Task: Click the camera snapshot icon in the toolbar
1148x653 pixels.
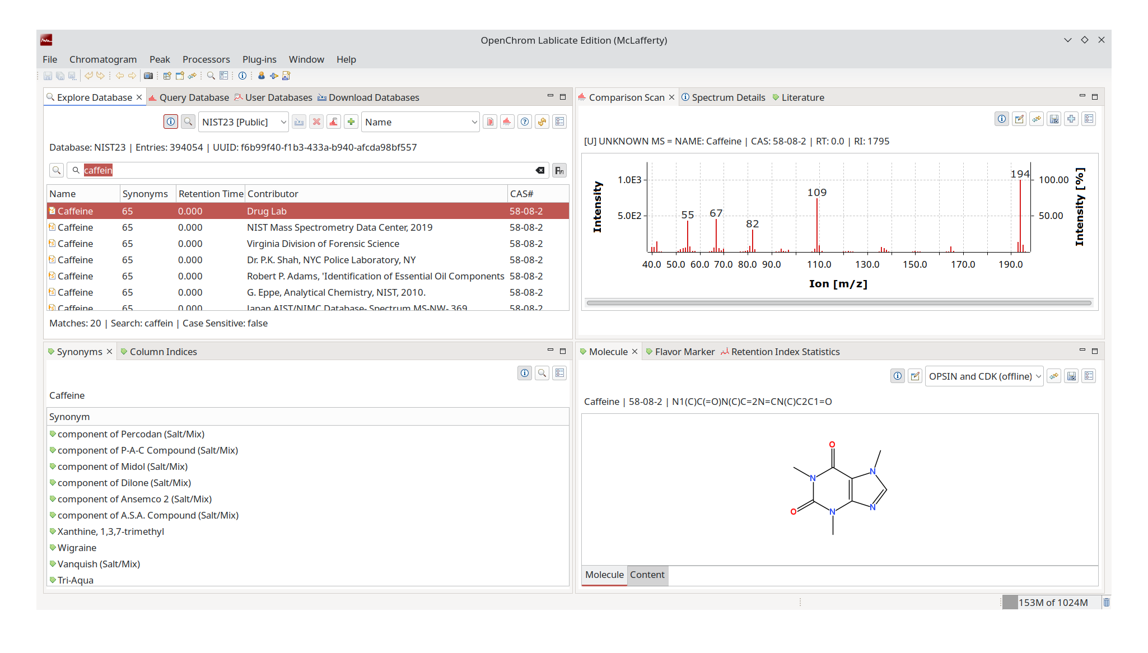Action: (x=148, y=76)
